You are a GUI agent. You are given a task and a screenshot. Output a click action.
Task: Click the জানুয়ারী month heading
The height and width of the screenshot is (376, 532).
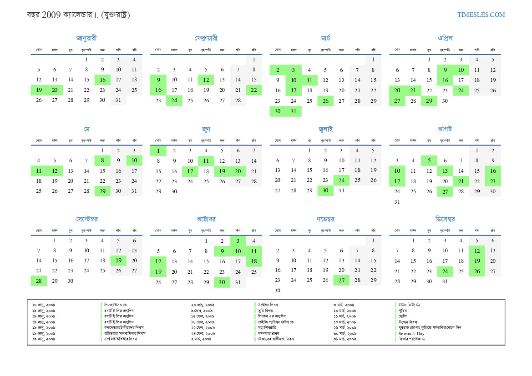point(86,38)
